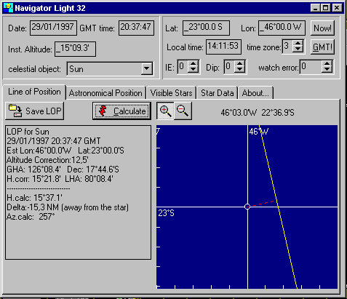Decrease the time zone value
The width and height of the screenshot is (347, 299).
click(298, 49)
